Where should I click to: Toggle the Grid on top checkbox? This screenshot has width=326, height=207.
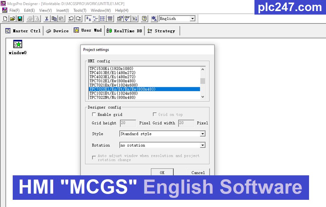(155, 114)
